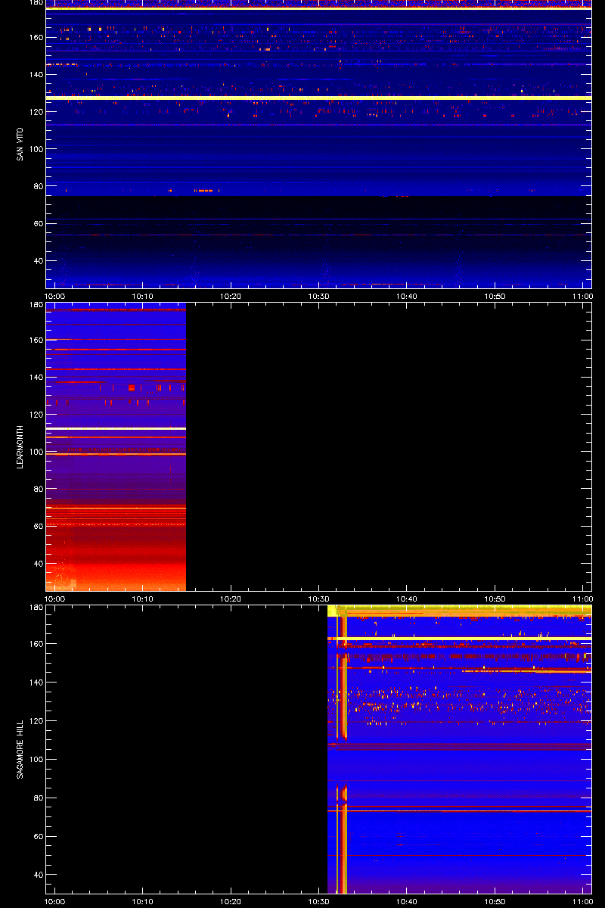Pick the 11:00 tick under Learmonth panel
The height and width of the screenshot is (908, 605).
coord(582,599)
